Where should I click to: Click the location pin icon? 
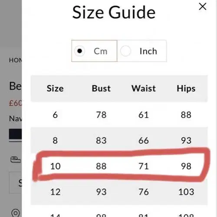16,213
